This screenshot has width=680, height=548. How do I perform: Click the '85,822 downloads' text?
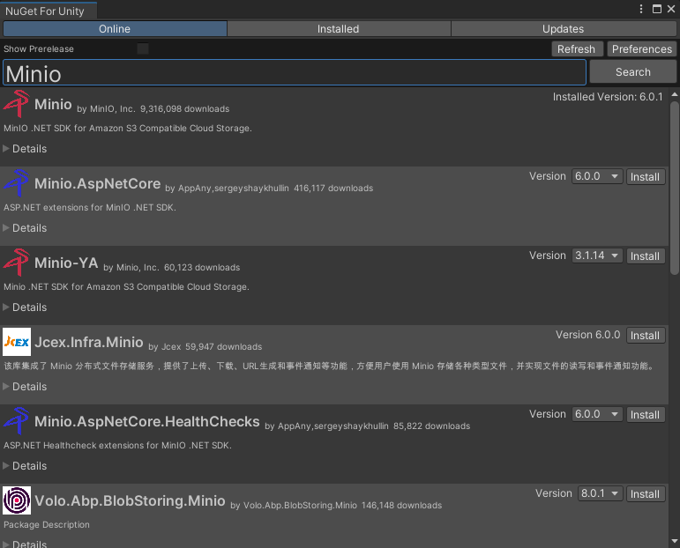tap(432, 426)
